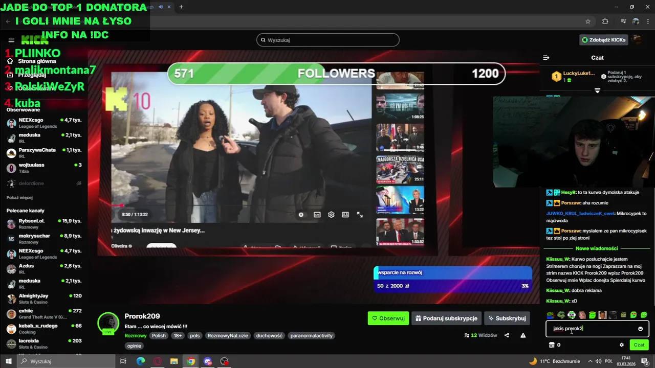The height and width of the screenshot is (368, 655).
Task: Open mokrysuchar recommended channel
Action: click(x=44, y=239)
